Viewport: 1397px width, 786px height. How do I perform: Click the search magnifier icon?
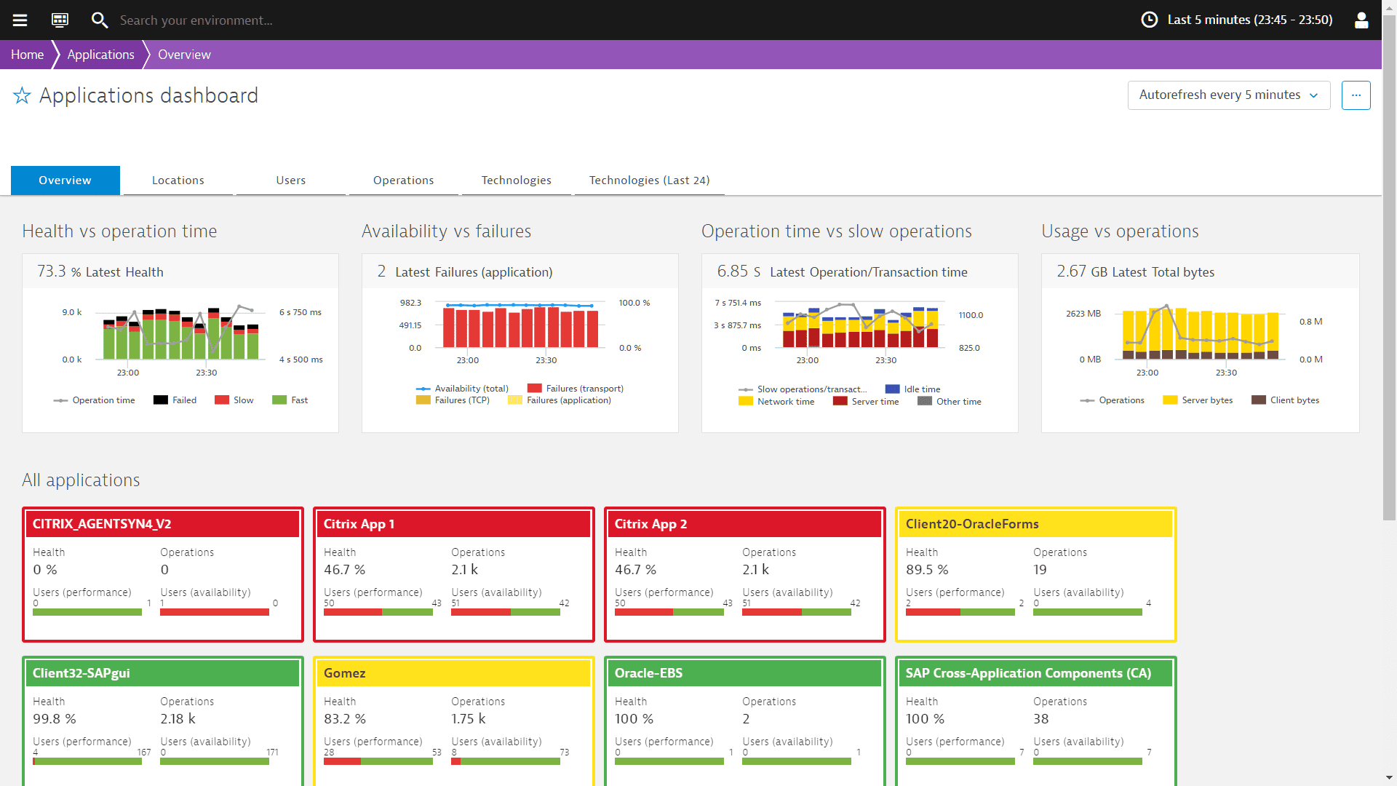[100, 20]
